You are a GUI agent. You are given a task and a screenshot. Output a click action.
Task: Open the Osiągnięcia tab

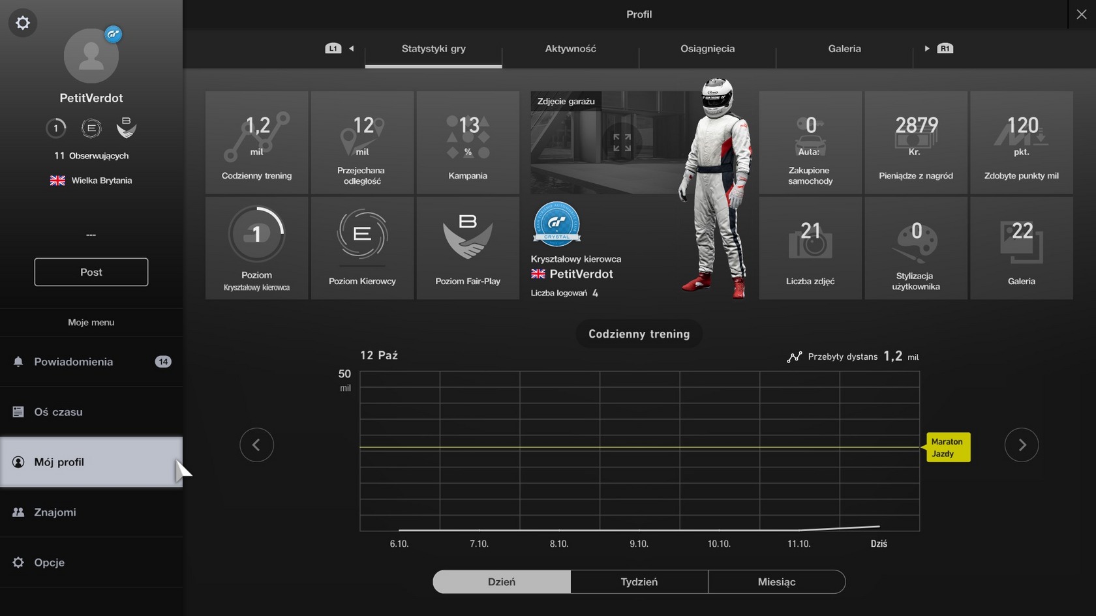point(707,49)
